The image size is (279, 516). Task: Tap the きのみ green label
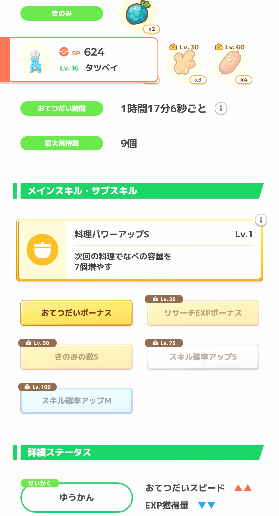coord(62,13)
